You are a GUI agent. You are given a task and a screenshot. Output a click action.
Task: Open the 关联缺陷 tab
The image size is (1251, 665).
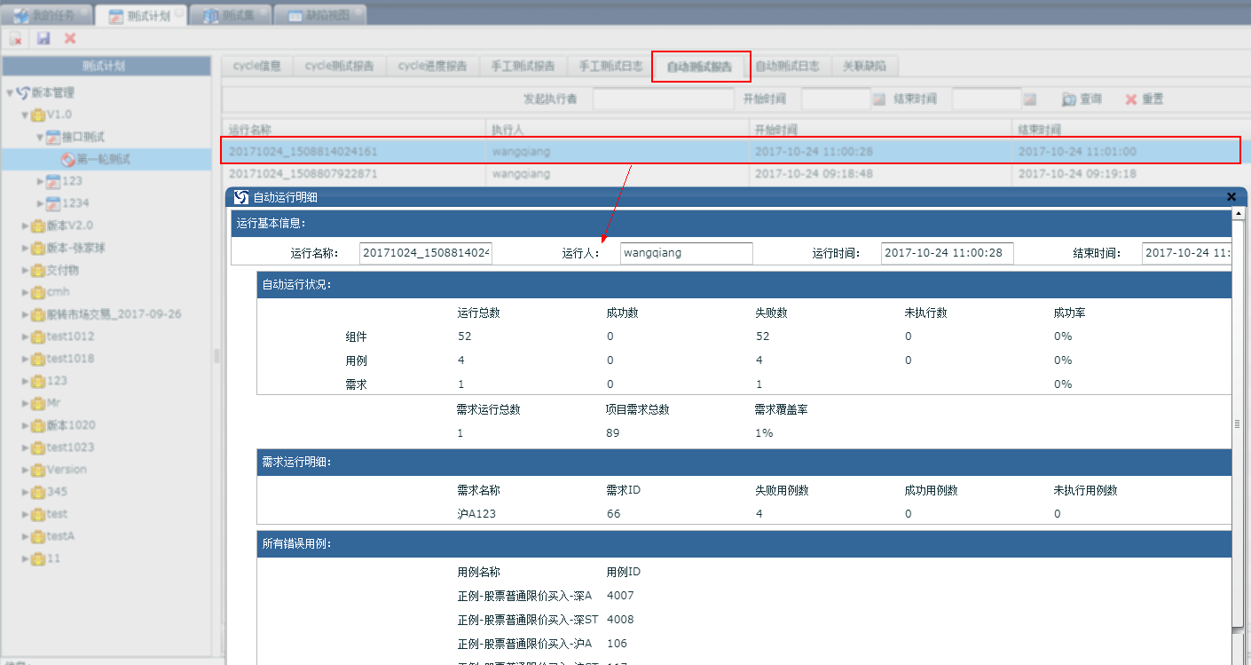(x=865, y=66)
